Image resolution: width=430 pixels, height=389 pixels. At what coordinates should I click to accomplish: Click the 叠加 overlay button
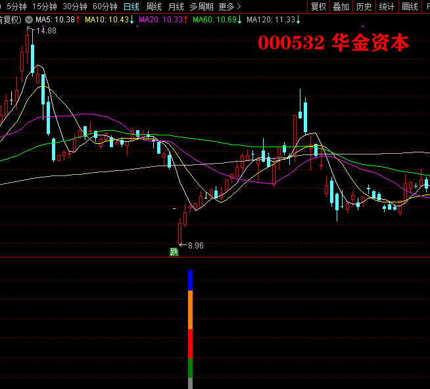point(341,7)
